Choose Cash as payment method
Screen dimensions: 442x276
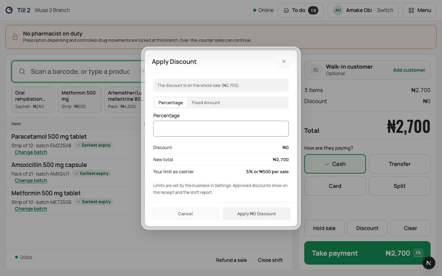(335, 164)
